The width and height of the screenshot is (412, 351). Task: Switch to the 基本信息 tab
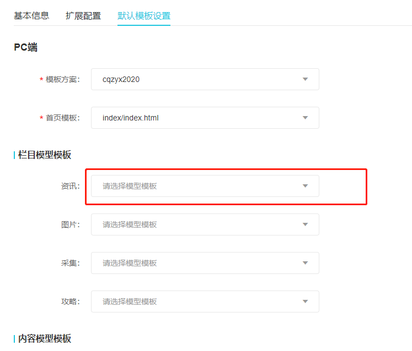[x=31, y=15]
